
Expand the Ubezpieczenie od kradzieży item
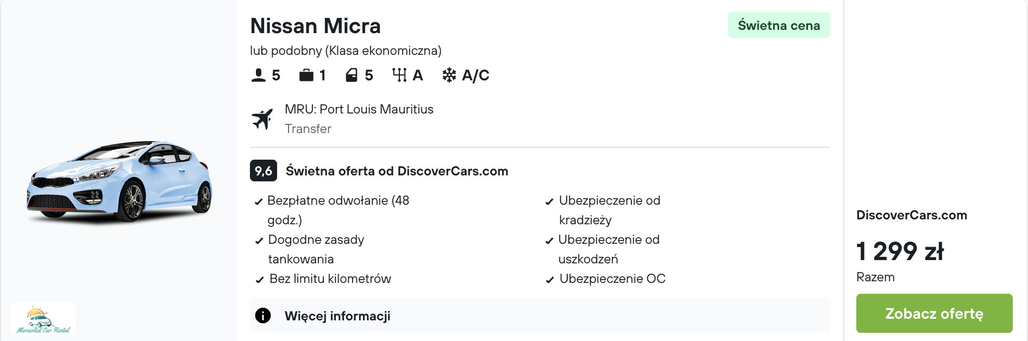pyautogui.click(x=609, y=210)
